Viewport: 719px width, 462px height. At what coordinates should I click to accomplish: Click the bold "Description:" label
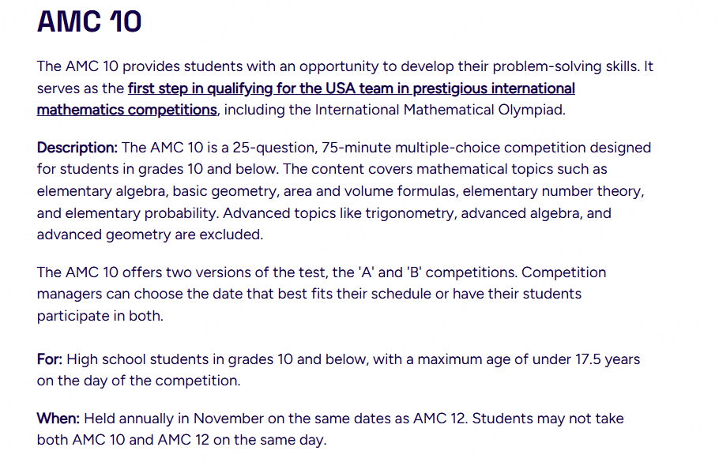pyautogui.click(x=77, y=148)
